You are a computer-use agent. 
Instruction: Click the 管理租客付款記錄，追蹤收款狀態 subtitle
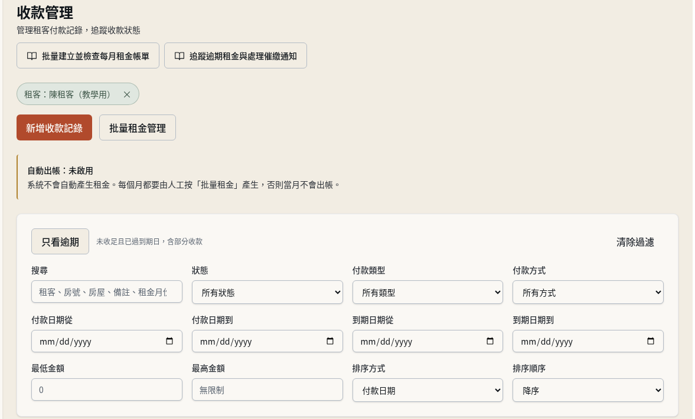79,30
